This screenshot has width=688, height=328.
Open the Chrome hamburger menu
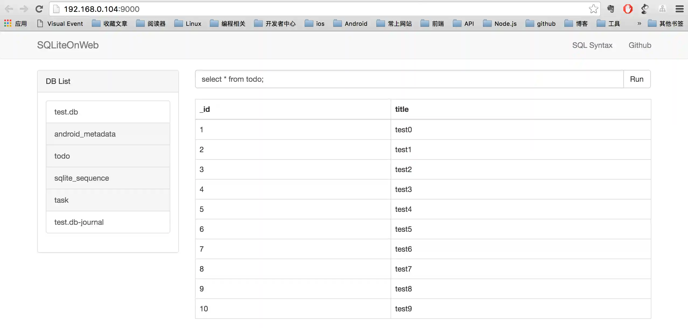(679, 9)
